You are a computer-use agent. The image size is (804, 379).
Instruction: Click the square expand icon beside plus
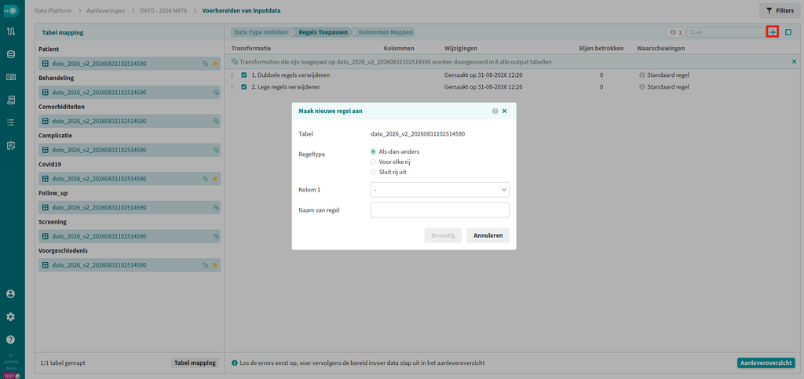tap(788, 32)
